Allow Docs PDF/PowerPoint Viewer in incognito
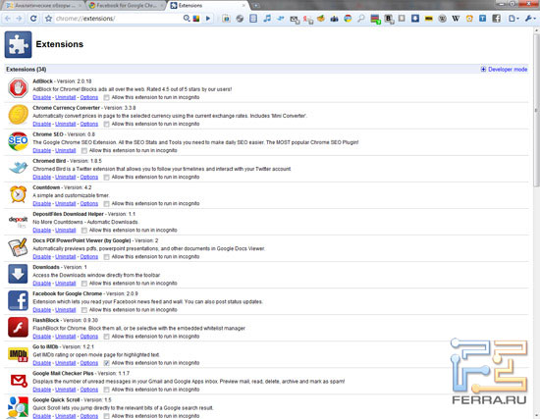 [x=106, y=257]
